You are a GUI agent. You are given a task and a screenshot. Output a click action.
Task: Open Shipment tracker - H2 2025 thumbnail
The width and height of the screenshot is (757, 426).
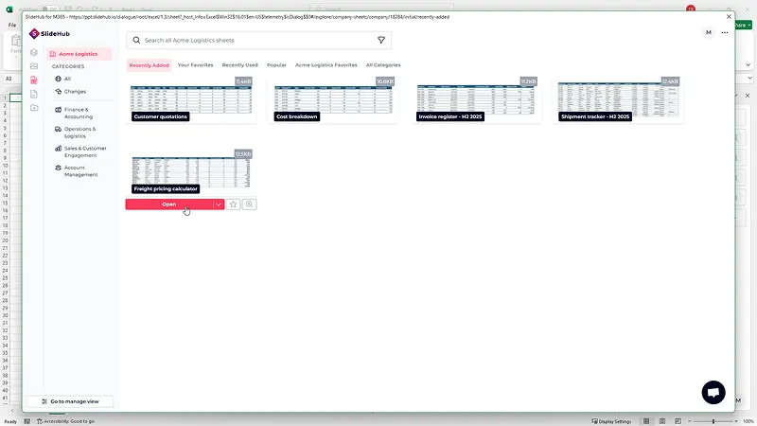coord(618,99)
